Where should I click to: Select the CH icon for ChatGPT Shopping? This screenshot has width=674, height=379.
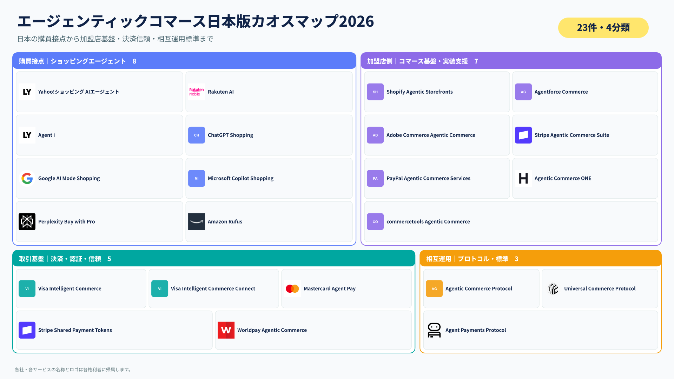(x=197, y=135)
